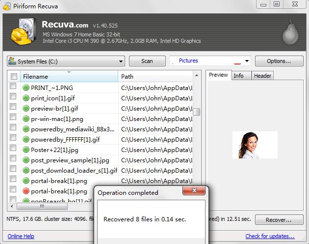Screen dimensions: 309x244
Task: Click the Recuva.com header title
Action: pyautogui.click(x=65, y=25)
